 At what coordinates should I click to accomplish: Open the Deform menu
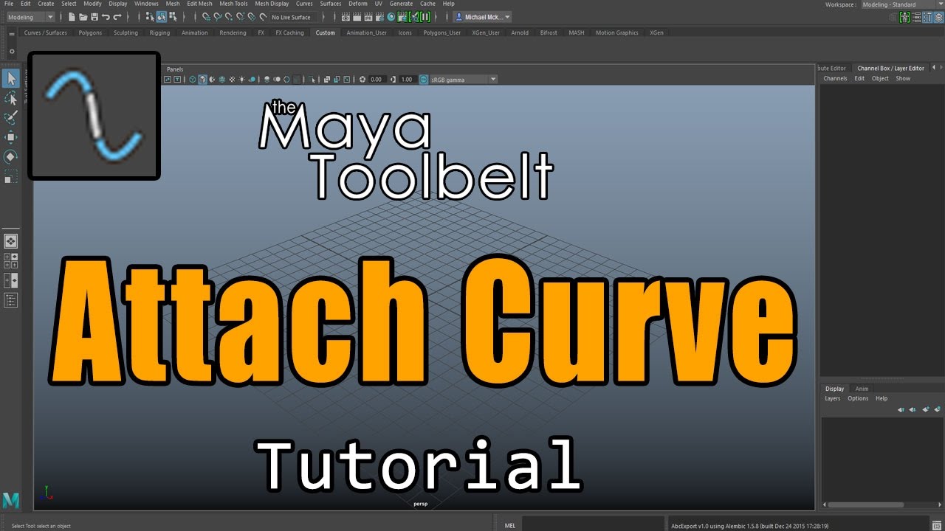(x=358, y=4)
